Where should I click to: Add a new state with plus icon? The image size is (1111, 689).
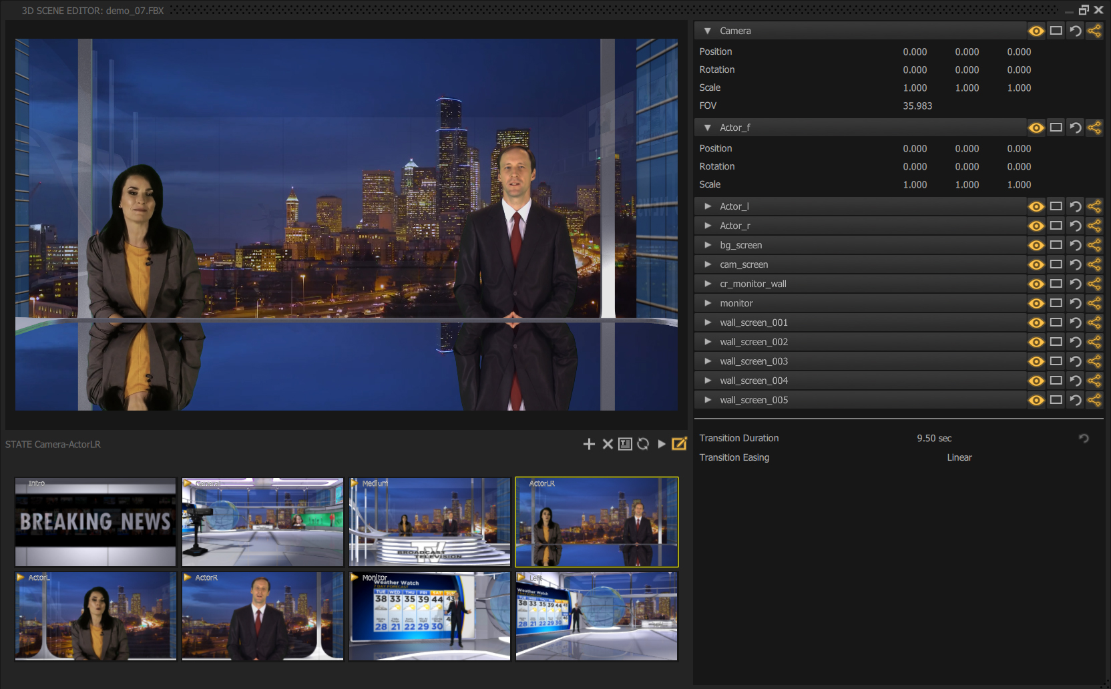(589, 444)
